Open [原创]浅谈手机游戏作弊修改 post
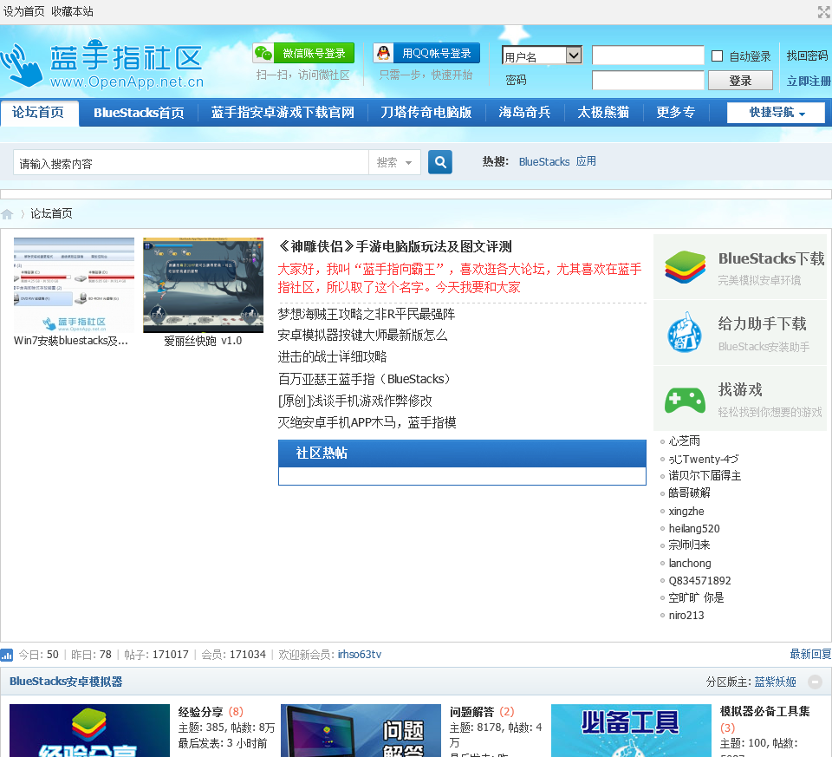Image resolution: width=832 pixels, height=757 pixels. click(x=355, y=401)
